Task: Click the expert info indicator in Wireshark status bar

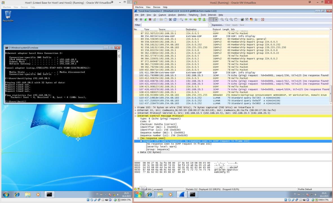Action: pyautogui.click(x=136, y=189)
